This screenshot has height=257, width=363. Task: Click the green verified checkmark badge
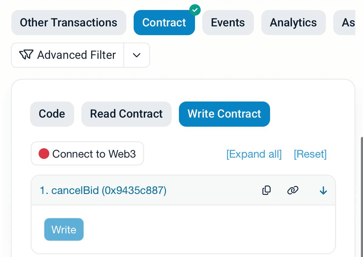195,10
